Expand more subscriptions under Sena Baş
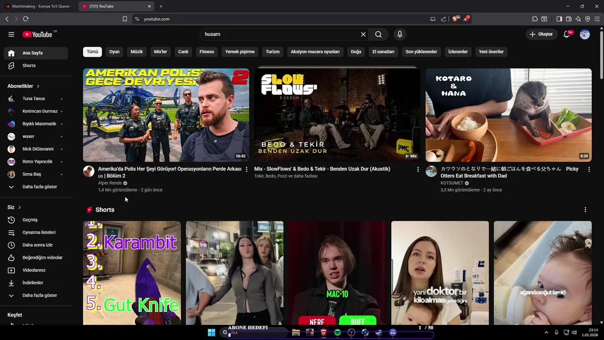 point(36,187)
